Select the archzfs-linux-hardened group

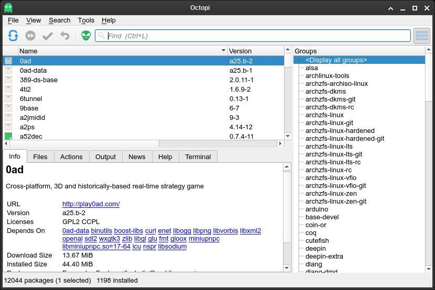(x=340, y=131)
